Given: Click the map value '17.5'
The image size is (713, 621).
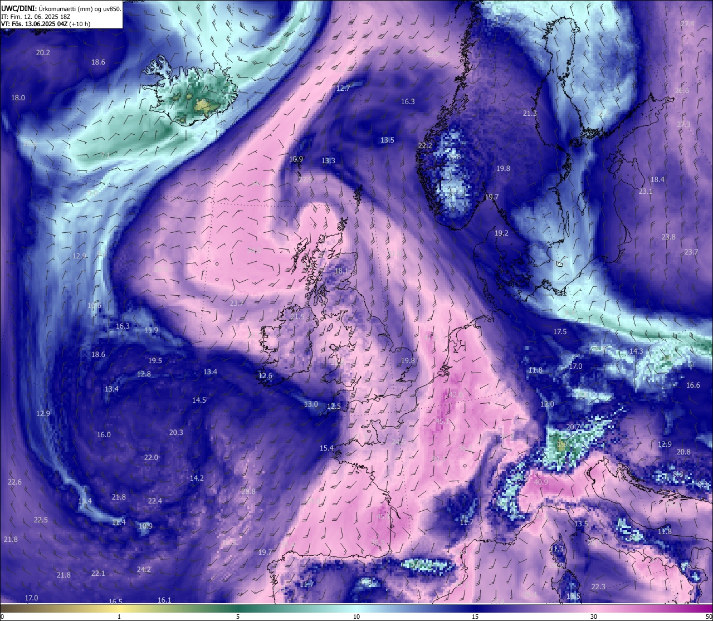Looking at the screenshot, I should (560, 331).
